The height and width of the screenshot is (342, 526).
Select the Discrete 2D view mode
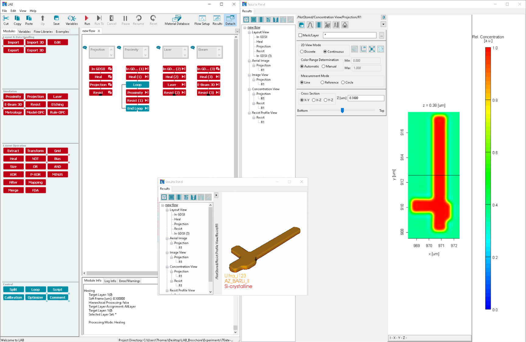(x=302, y=52)
